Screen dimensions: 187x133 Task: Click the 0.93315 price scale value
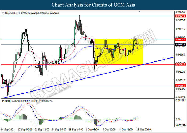pyautogui.click(x=180, y=29)
